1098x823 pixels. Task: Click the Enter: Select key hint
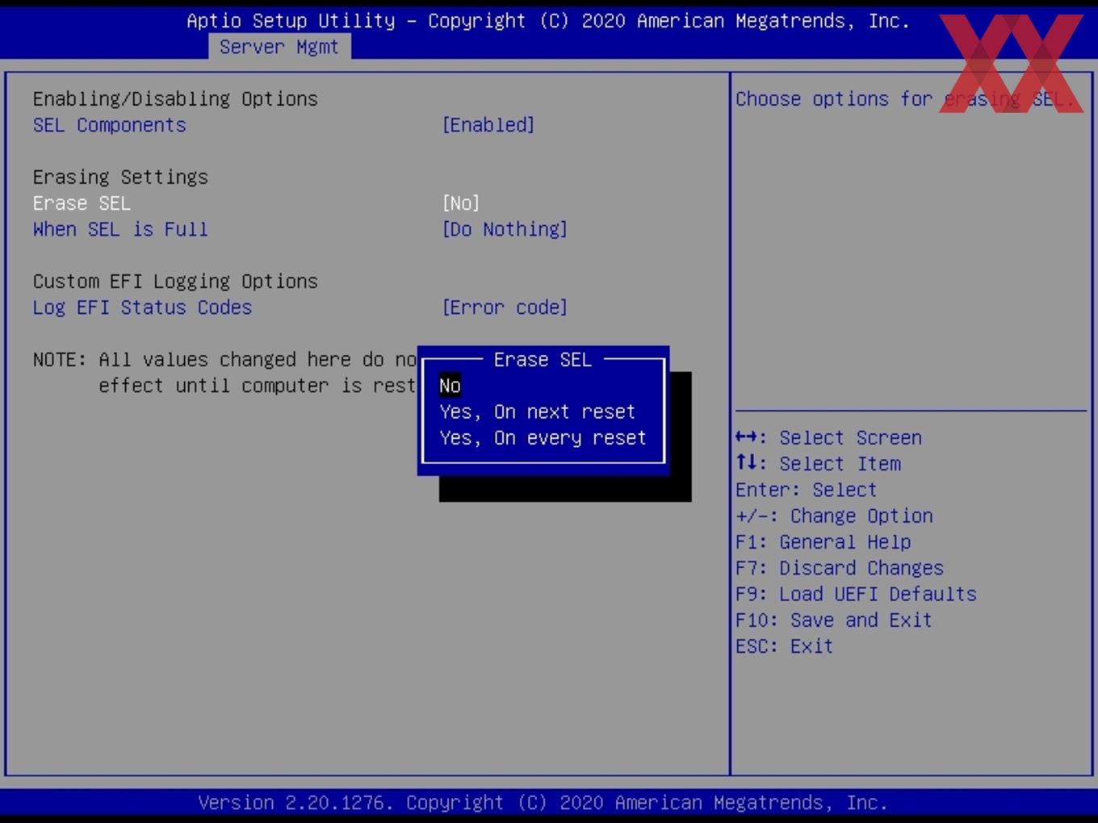pos(806,490)
